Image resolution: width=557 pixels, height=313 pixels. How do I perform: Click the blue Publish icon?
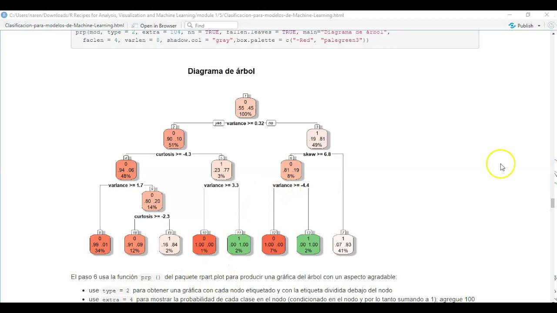[x=512, y=26]
